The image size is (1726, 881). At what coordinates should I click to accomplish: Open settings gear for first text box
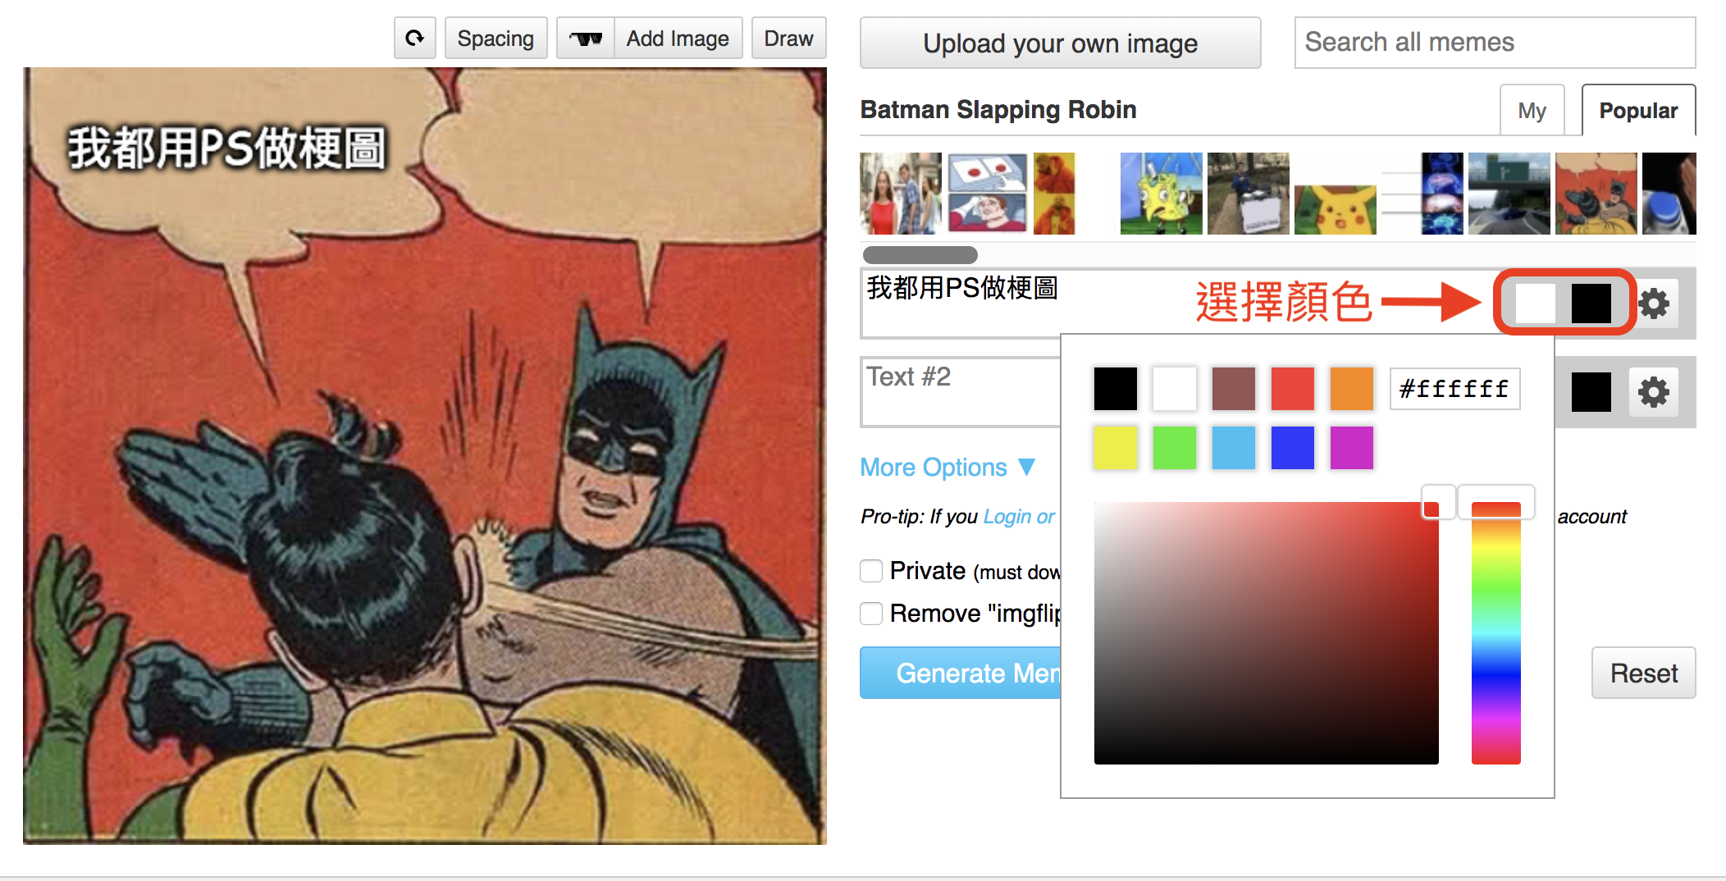point(1654,304)
